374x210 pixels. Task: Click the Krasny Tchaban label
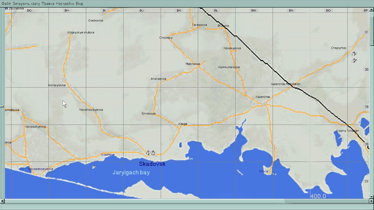[347, 131]
